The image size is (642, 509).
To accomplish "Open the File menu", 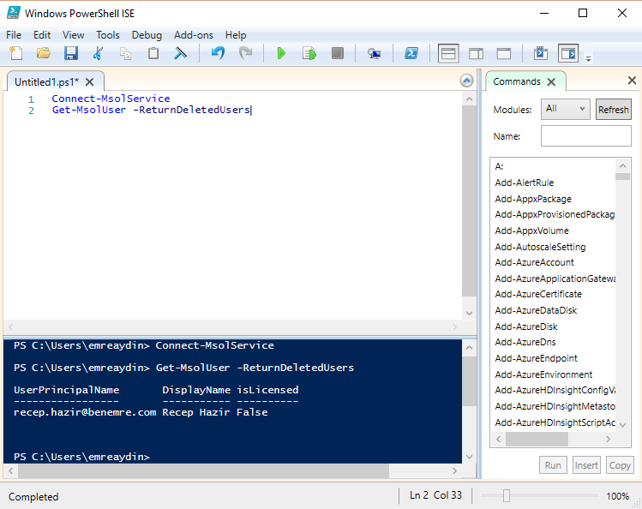I will click(14, 35).
